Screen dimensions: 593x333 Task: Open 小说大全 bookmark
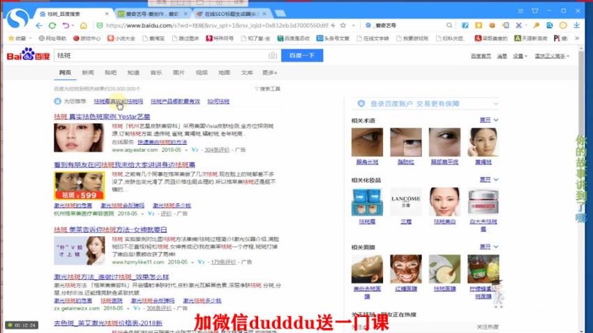click(x=121, y=38)
